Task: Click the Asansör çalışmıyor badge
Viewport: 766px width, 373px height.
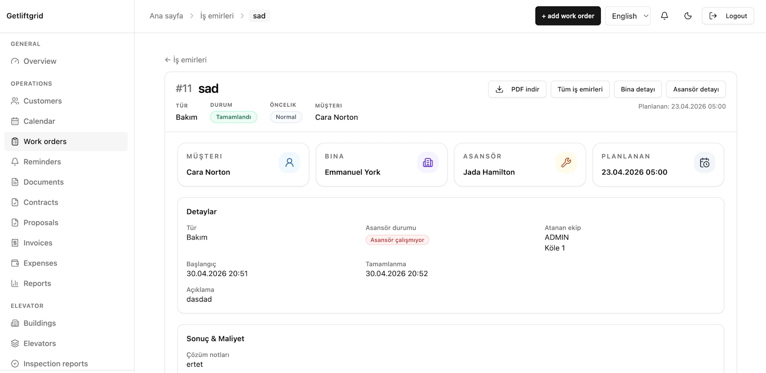Action: click(x=397, y=240)
